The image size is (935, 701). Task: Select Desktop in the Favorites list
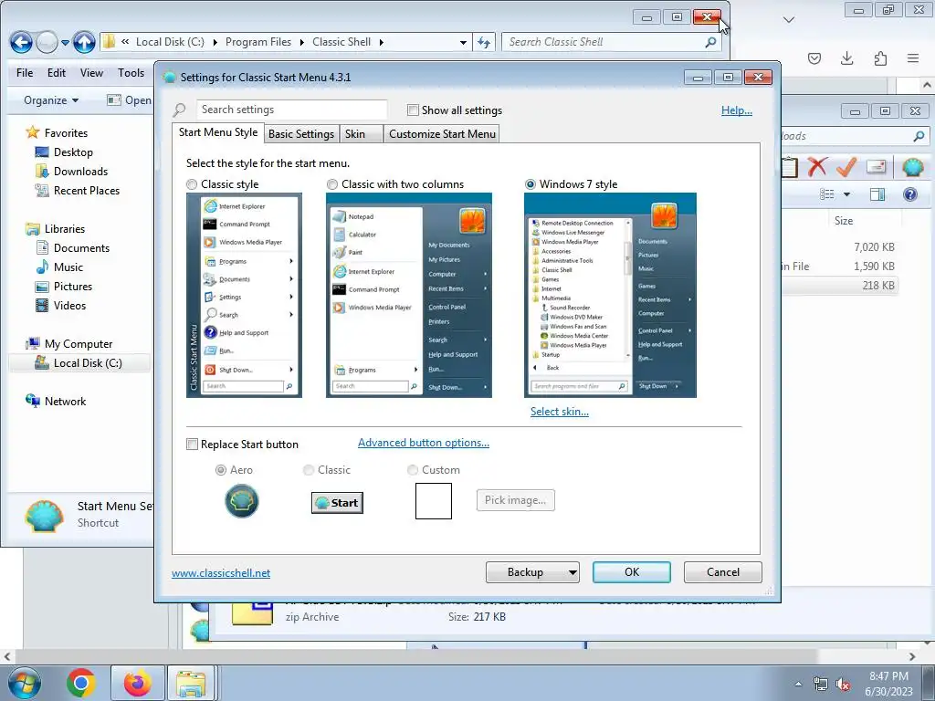pos(73,152)
